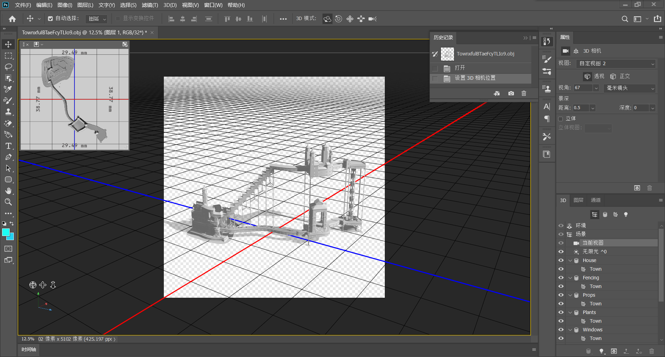Click the Pen tool
The image size is (665, 357).
(8, 157)
